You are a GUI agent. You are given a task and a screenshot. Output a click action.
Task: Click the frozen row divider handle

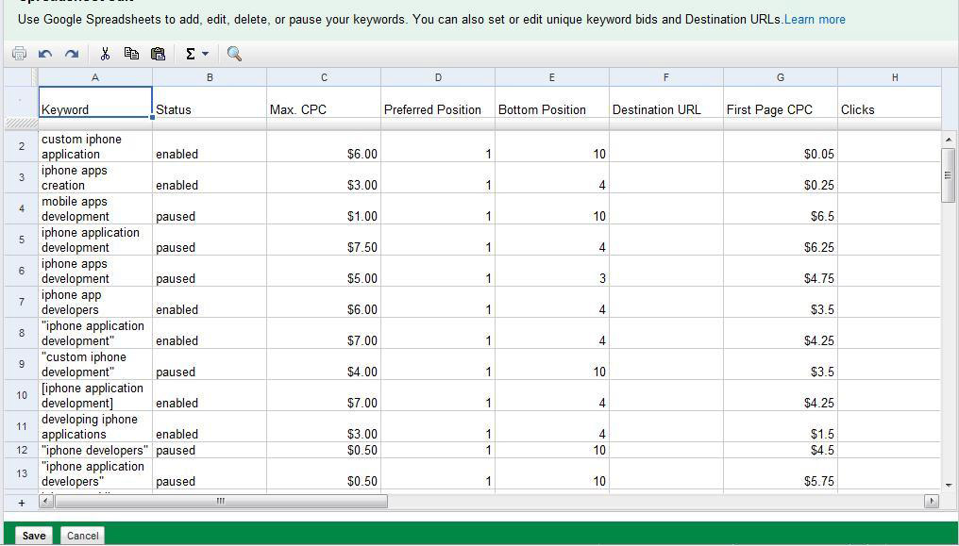tap(22, 124)
